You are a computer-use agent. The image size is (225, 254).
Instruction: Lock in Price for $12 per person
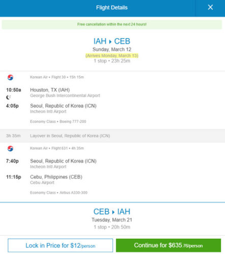pos(60,245)
